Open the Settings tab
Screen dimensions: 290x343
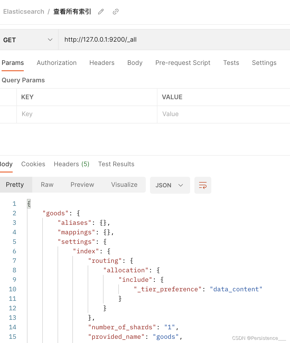[x=264, y=63]
